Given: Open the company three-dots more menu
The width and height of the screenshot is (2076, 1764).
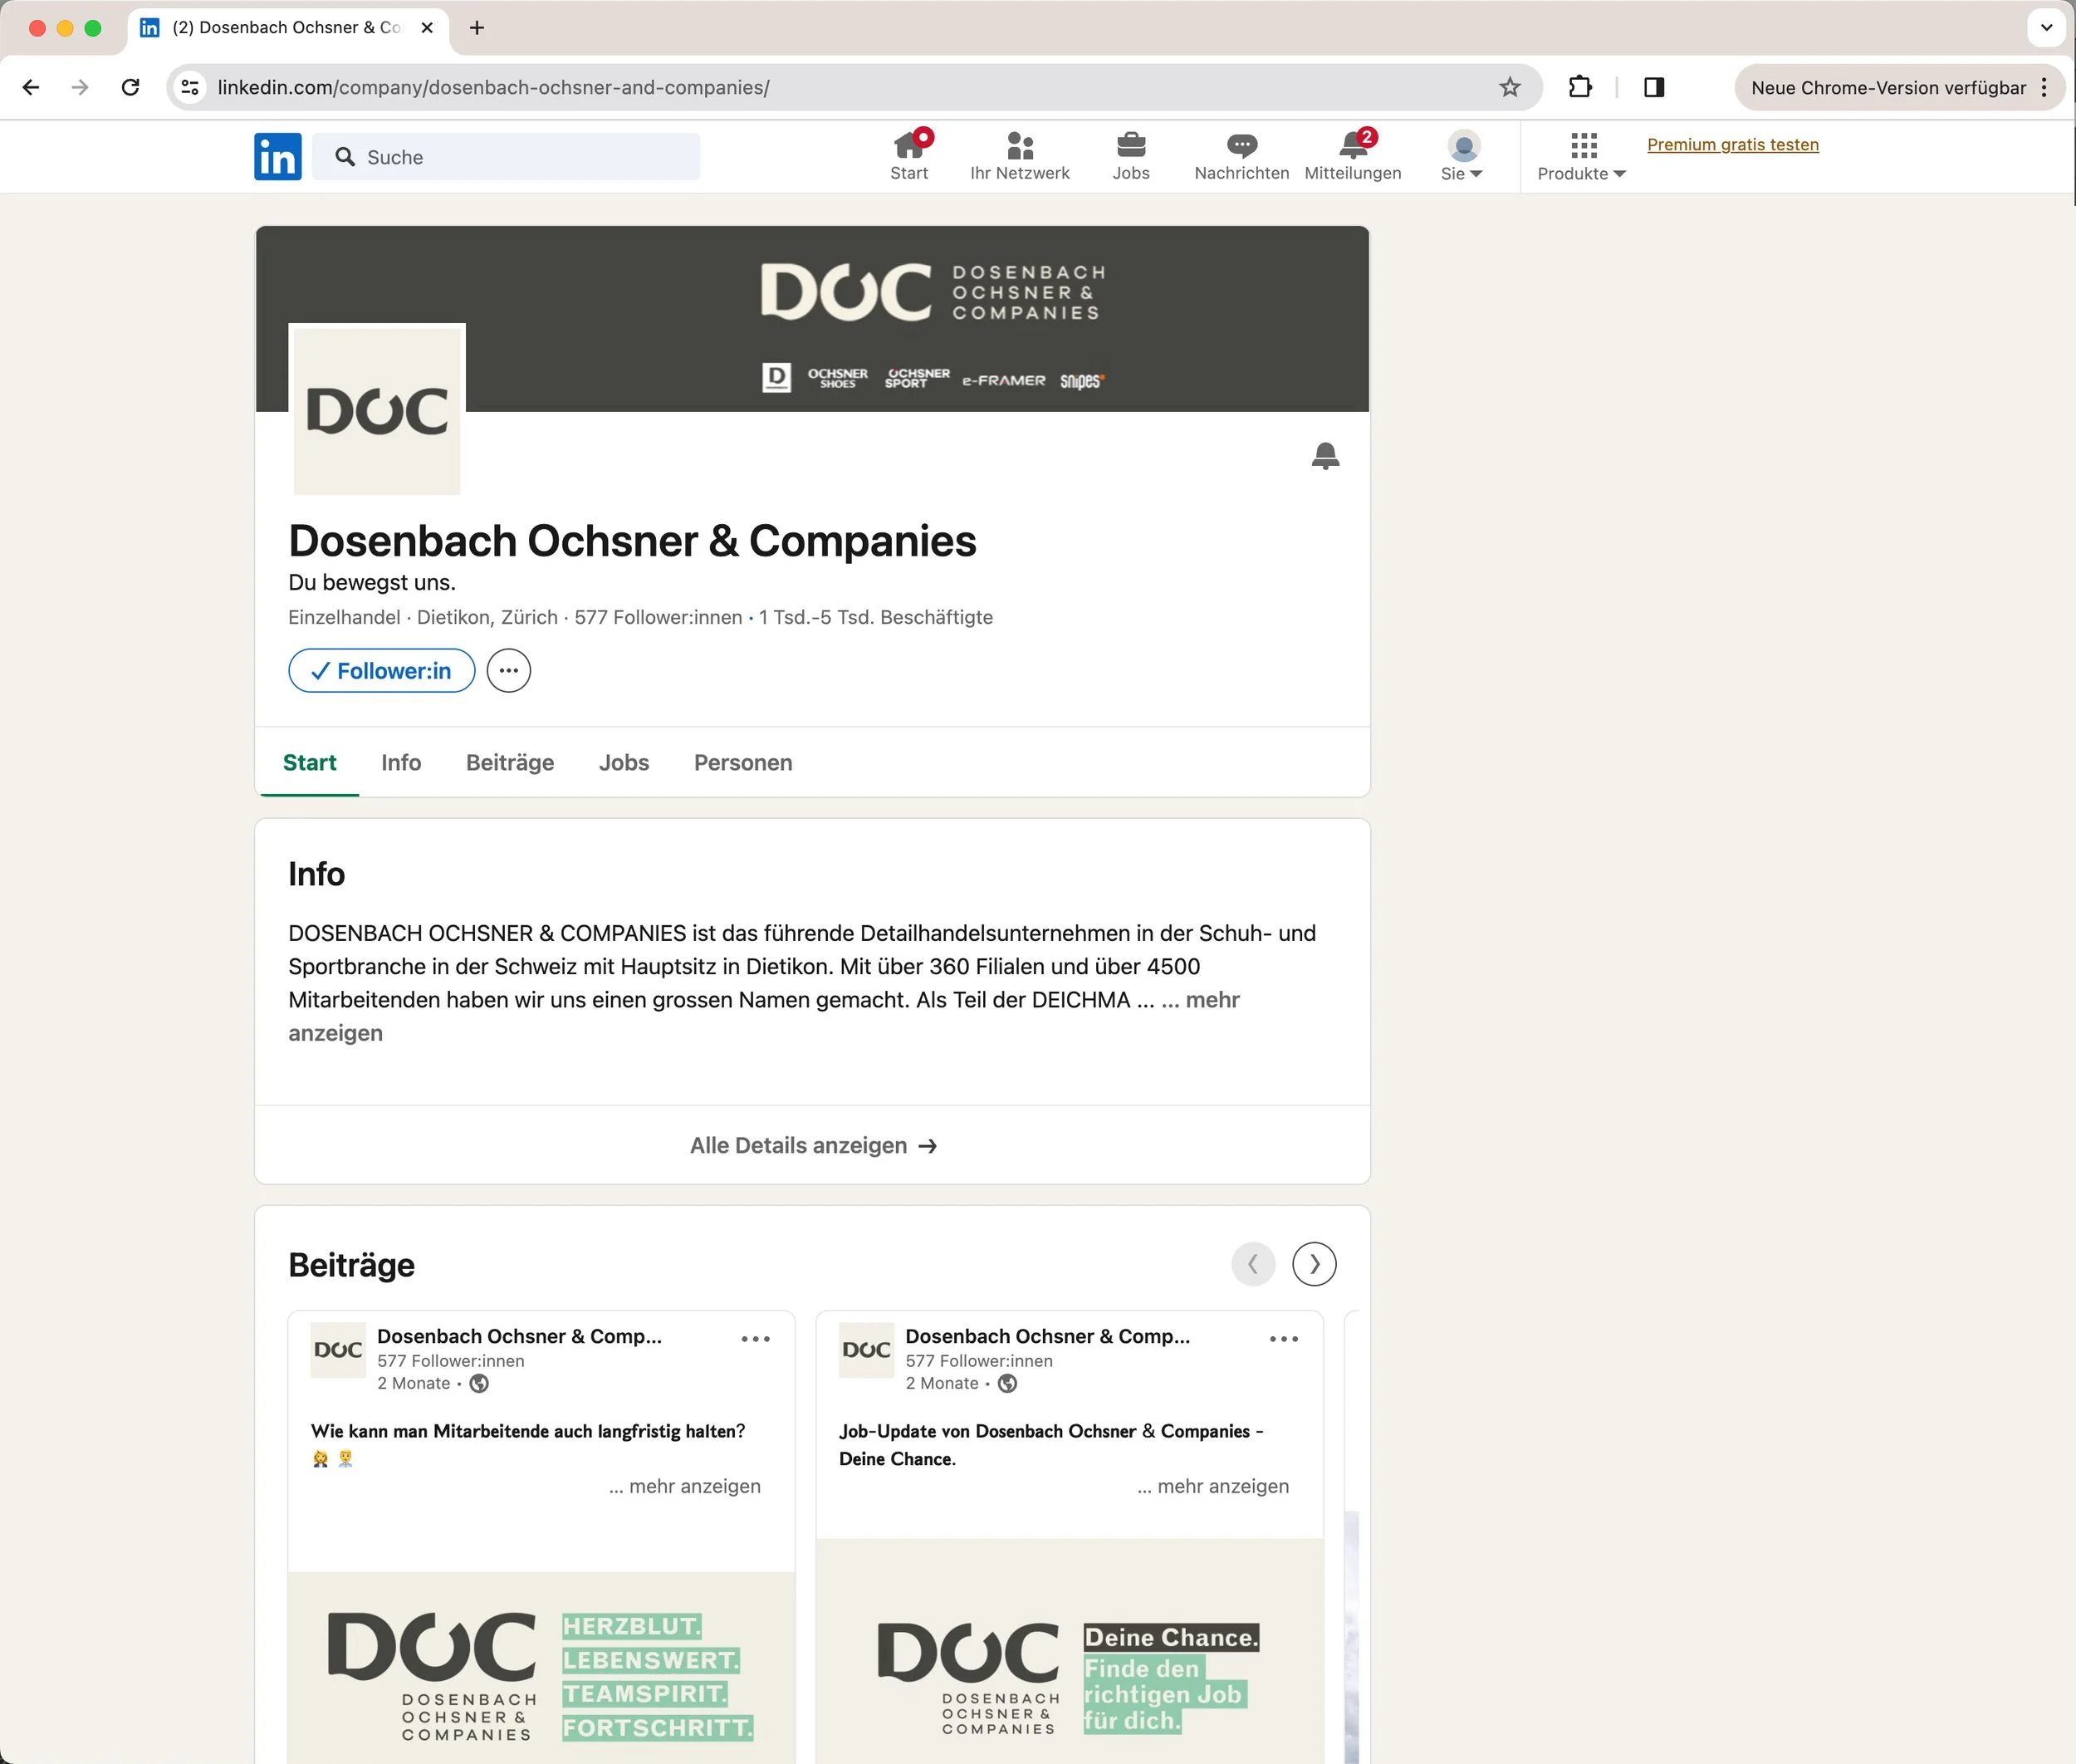Looking at the screenshot, I should pos(508,671).
